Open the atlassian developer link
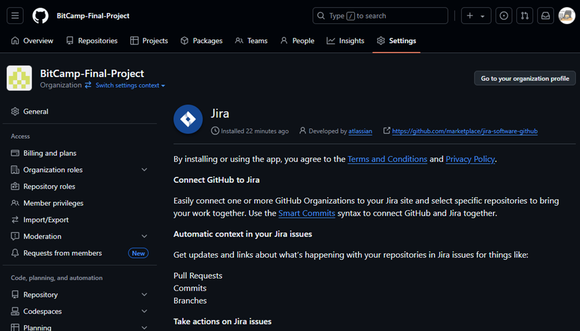Screen dimensions: 580x331 pyautogui.click(x=360, y=131)
